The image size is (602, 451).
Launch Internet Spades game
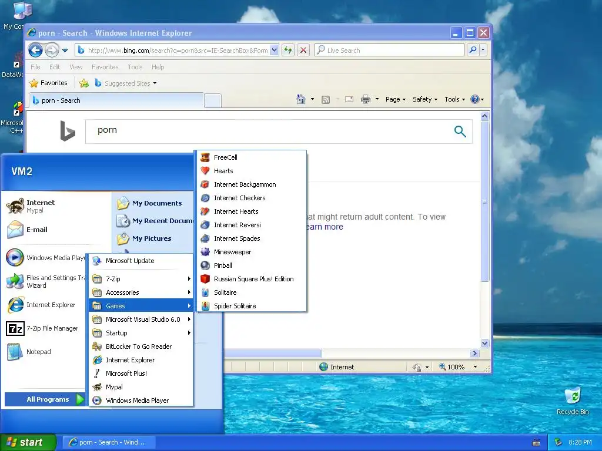click(x=252, y=238)
